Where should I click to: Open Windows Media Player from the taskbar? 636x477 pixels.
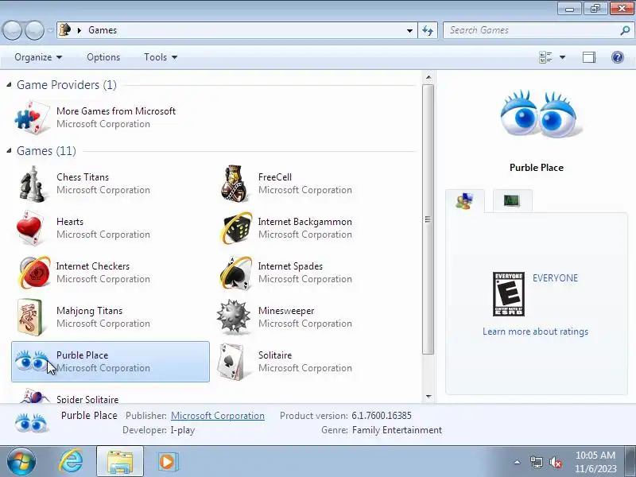167,462
